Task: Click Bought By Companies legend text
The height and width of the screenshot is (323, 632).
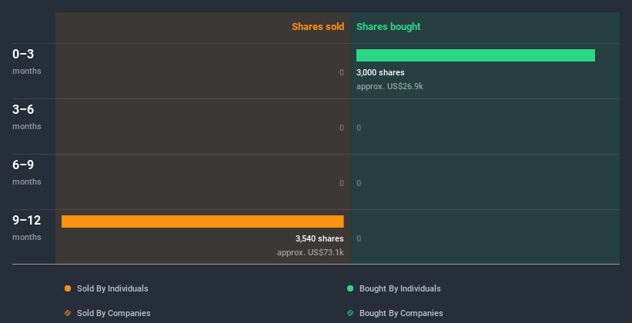Action: click(x=401, y=313)
